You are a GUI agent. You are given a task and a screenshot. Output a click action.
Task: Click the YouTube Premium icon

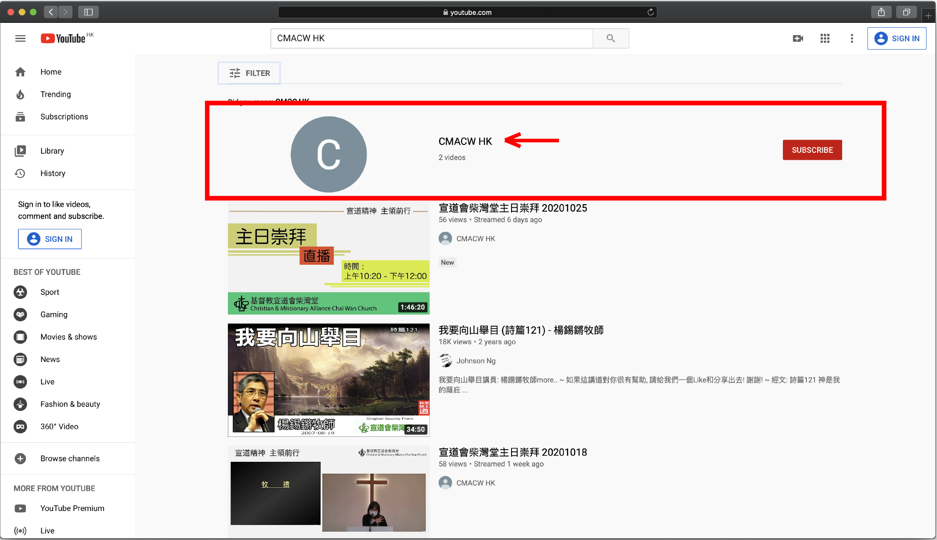click(x=20, y=508)
